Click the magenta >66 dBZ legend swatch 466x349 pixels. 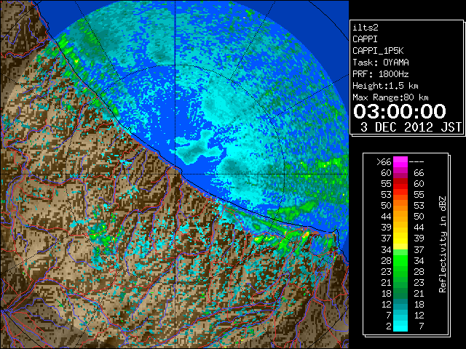click(400, 161)
